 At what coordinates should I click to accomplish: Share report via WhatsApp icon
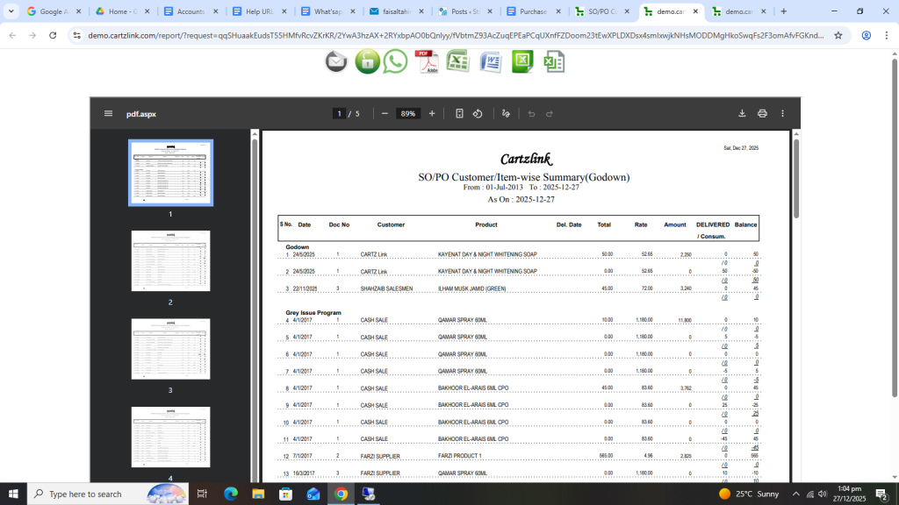click(396, 61)
